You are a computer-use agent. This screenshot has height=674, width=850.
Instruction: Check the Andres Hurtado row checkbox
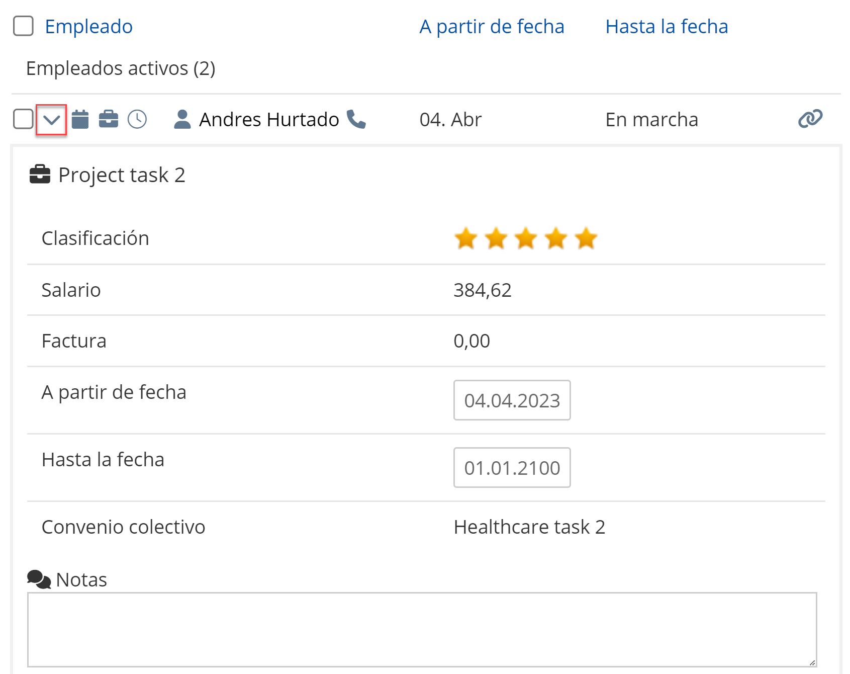pyautogui.click(x=23, y=119)
